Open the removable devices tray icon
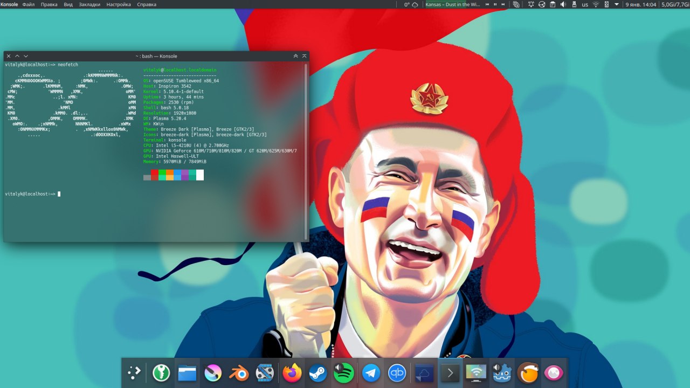 point(574,4)
